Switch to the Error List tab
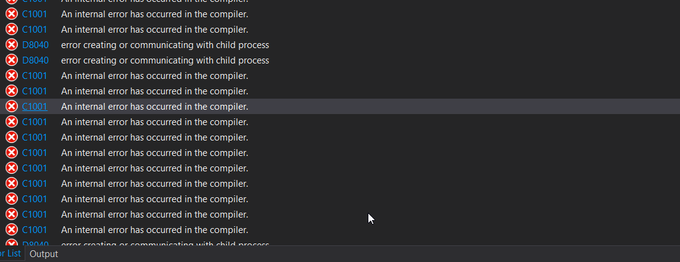The height and width of the screenshot is (262, 680). coord(10,253)
